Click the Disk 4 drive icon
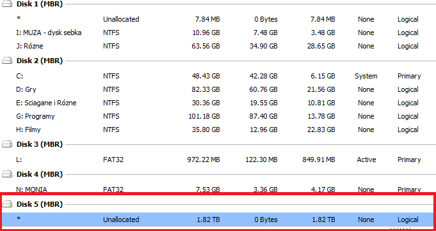This screenshot has width=436, height=231. pos(7,174)
